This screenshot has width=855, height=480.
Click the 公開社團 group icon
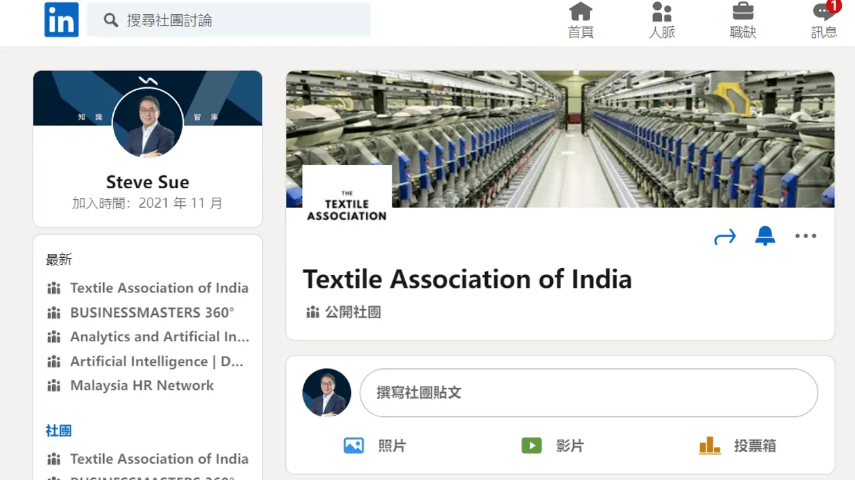(312, 312)
